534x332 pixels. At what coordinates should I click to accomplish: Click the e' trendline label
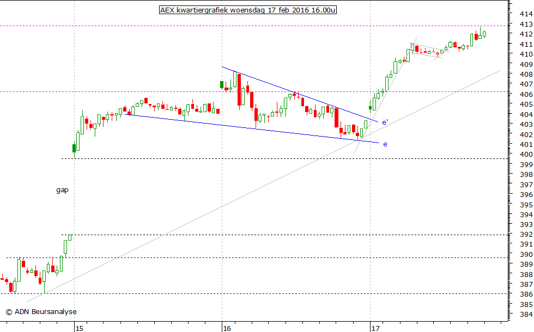385,122
